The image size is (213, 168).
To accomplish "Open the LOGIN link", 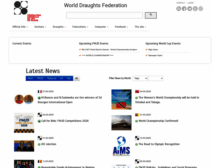I will (x=191, y=3).
